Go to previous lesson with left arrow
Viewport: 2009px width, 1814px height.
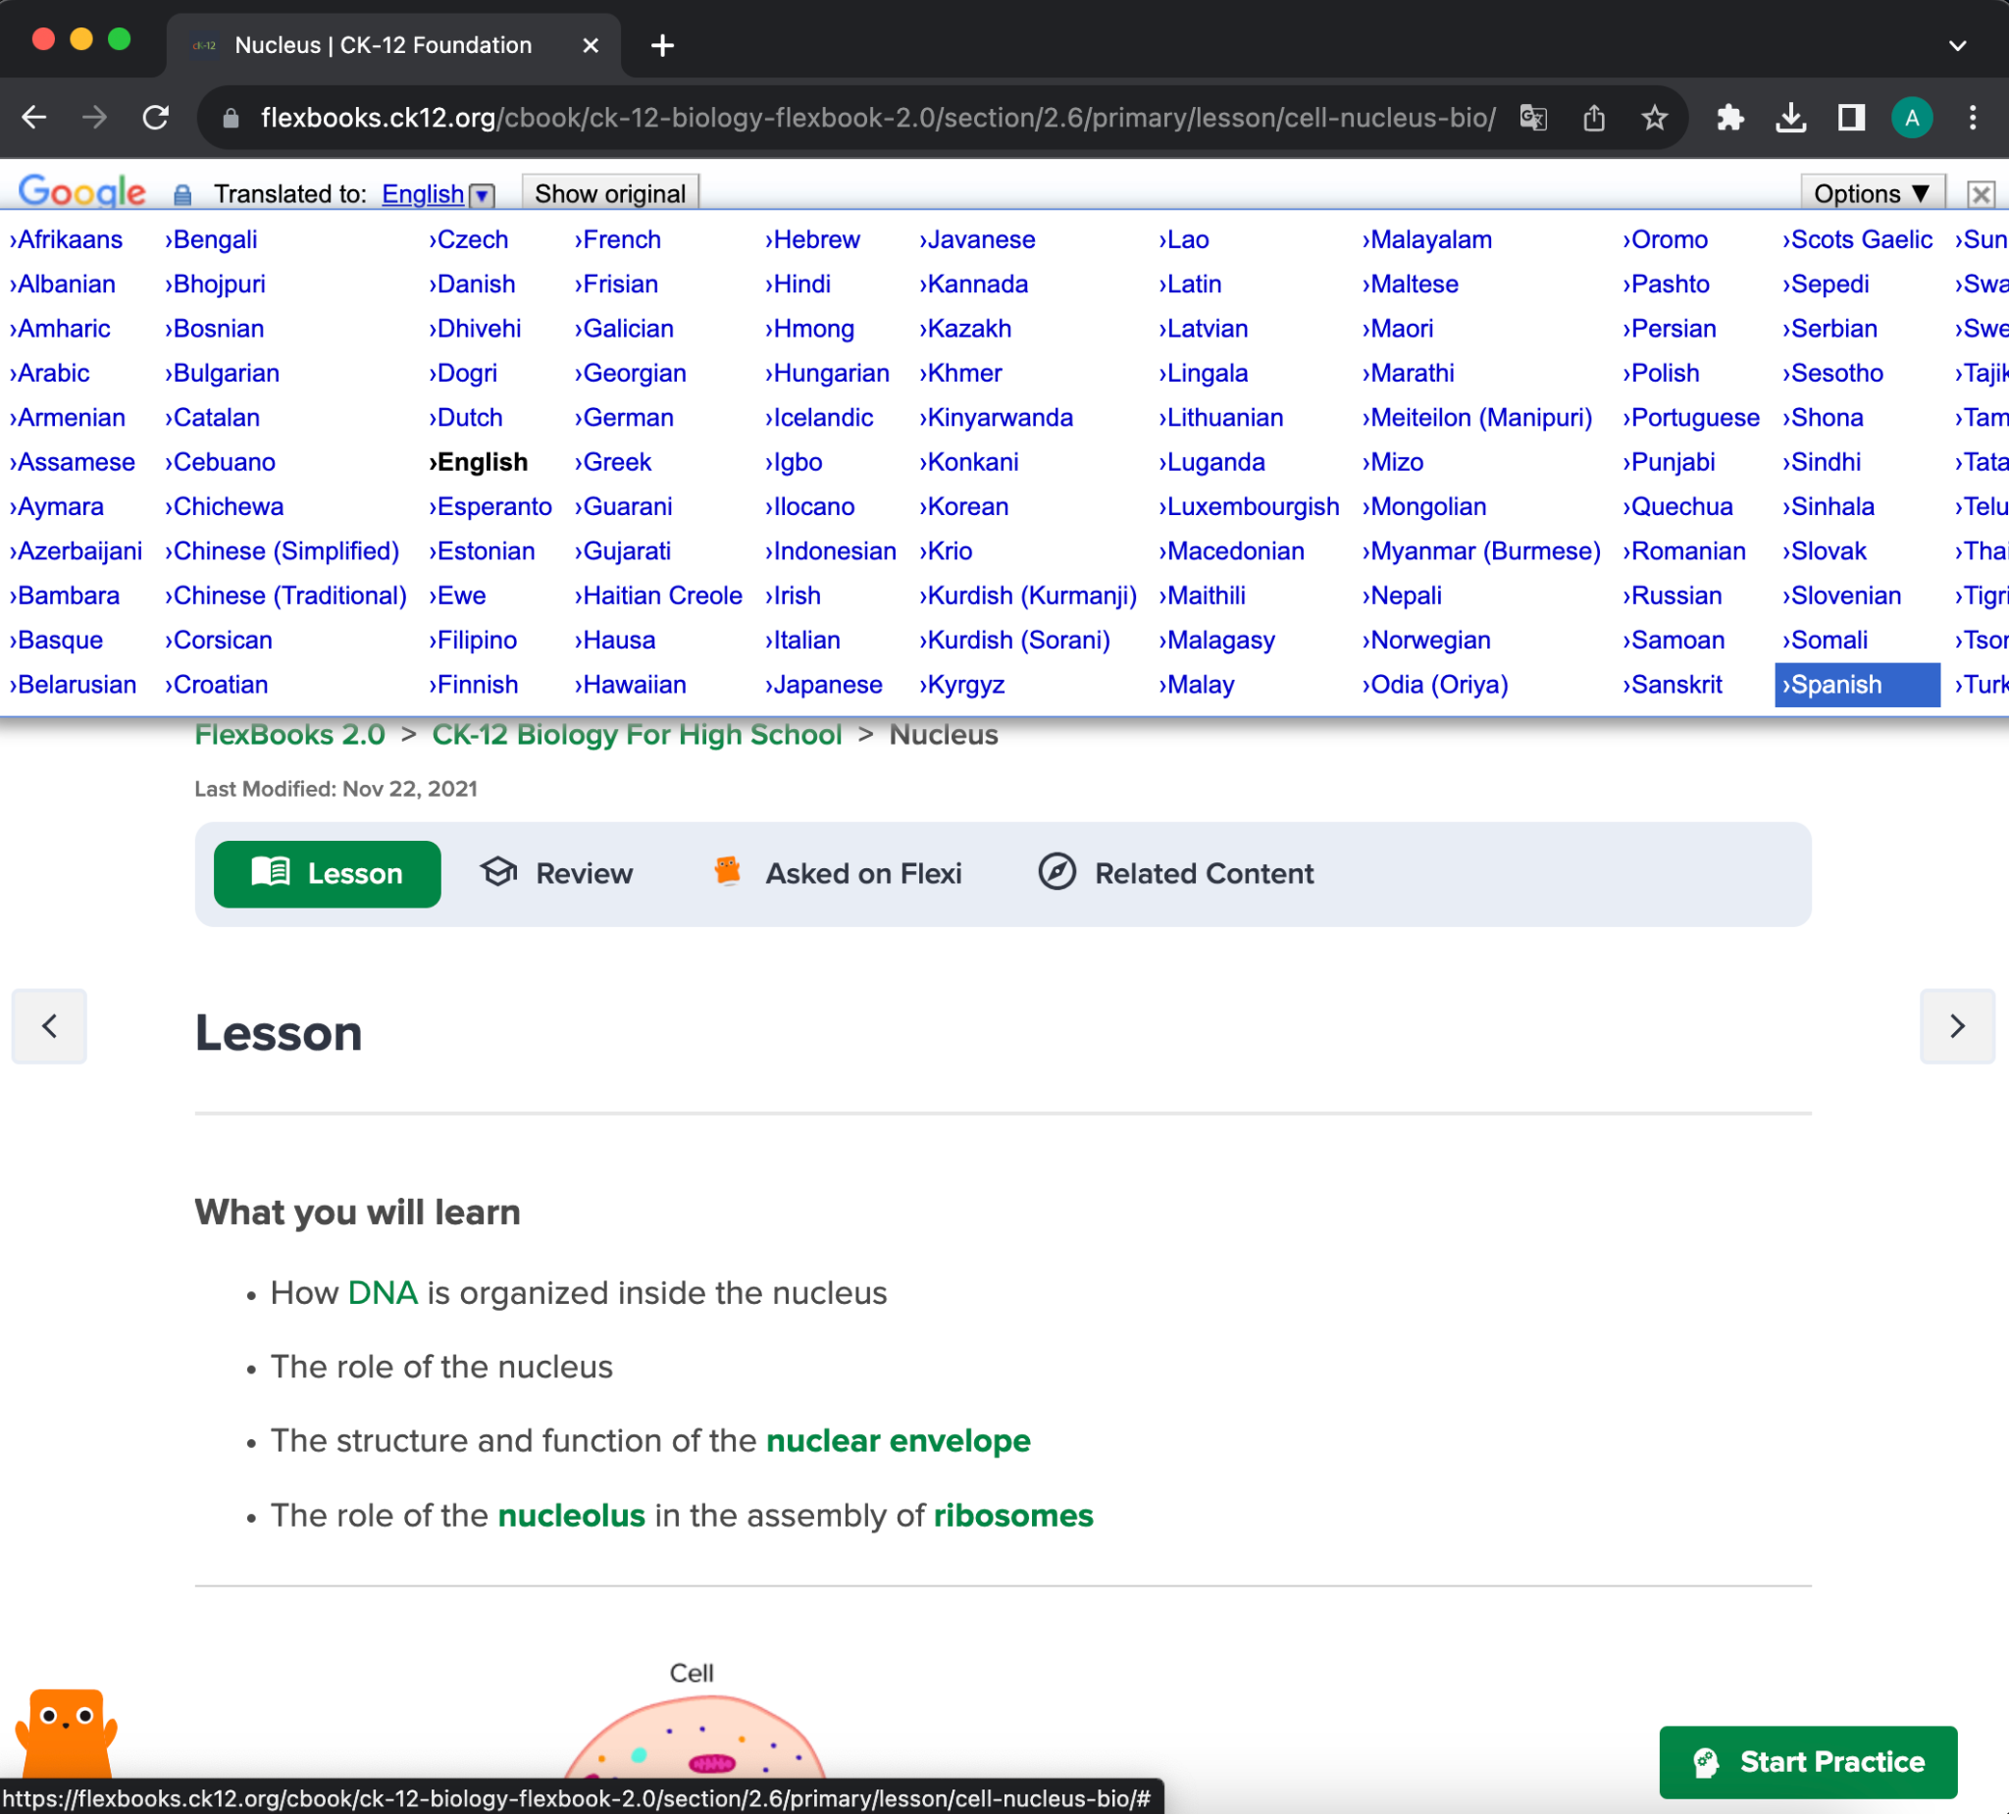point(49,1026)
